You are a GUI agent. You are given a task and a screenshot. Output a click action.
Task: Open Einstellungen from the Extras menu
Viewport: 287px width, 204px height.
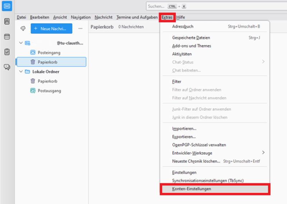point(184,172)
